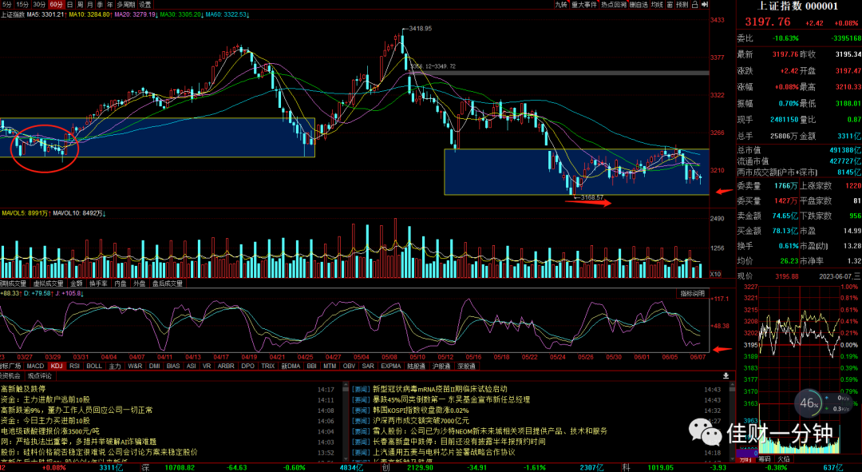Switch indicator to ARBR

point(226,366)
